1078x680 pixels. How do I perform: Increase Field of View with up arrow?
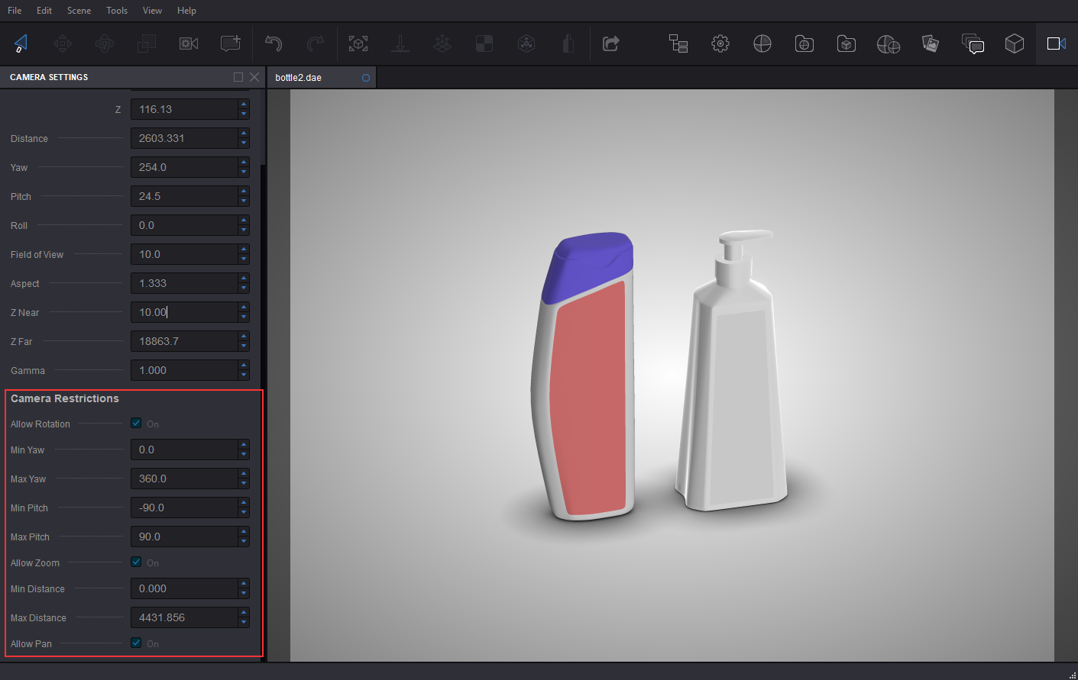tap(244, 250)
